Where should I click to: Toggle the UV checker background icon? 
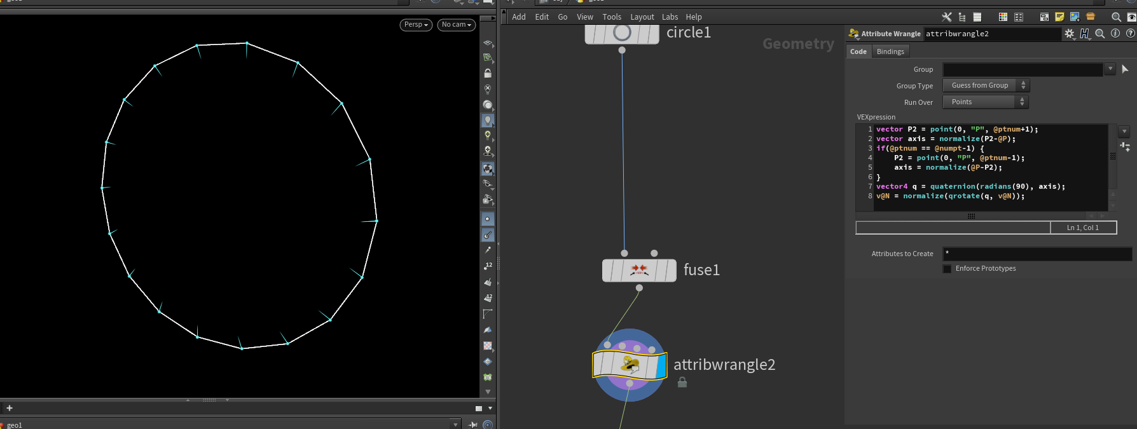488,346
